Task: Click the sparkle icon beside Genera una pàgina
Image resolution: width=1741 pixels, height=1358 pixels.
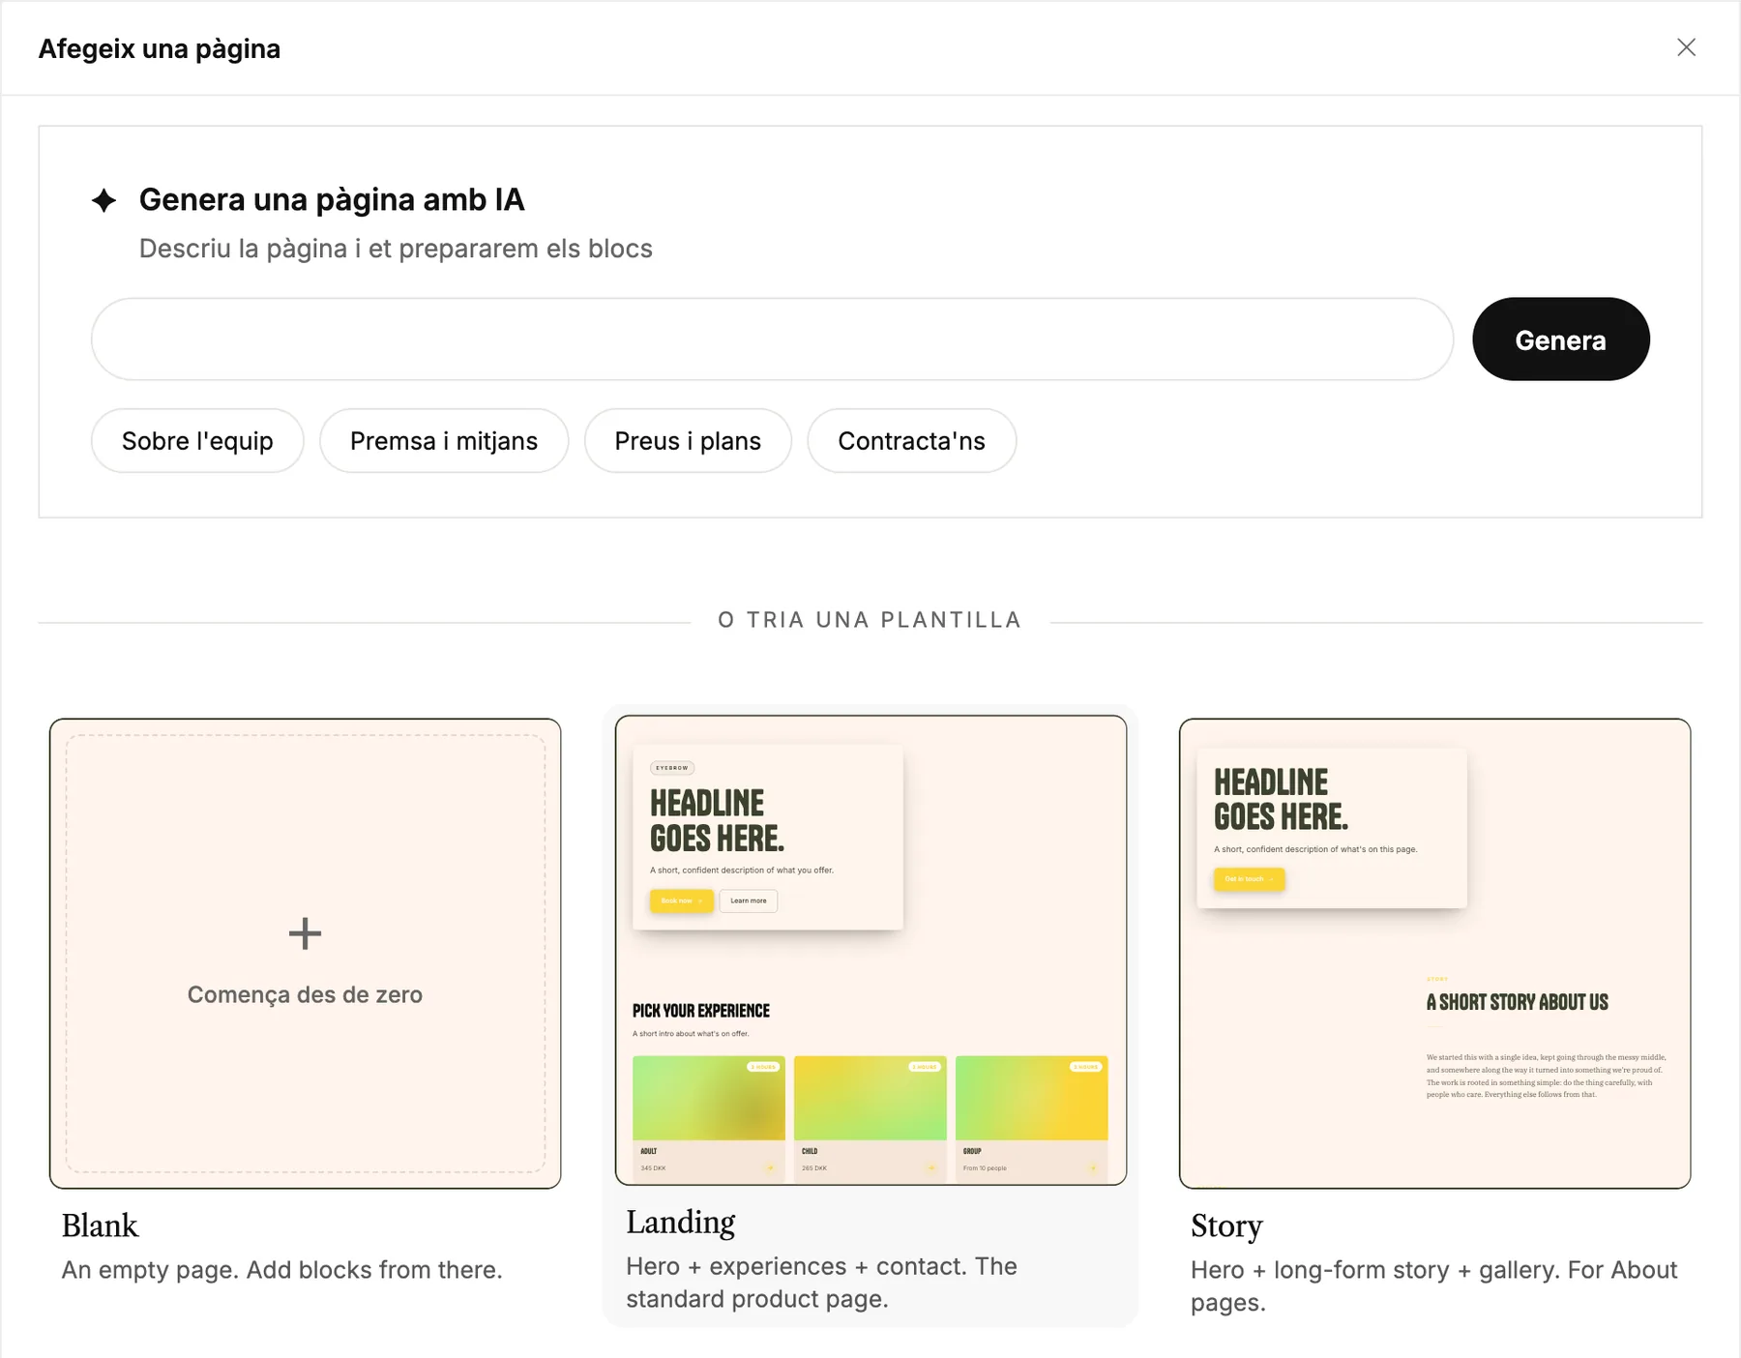Action: tap(104, 200)
